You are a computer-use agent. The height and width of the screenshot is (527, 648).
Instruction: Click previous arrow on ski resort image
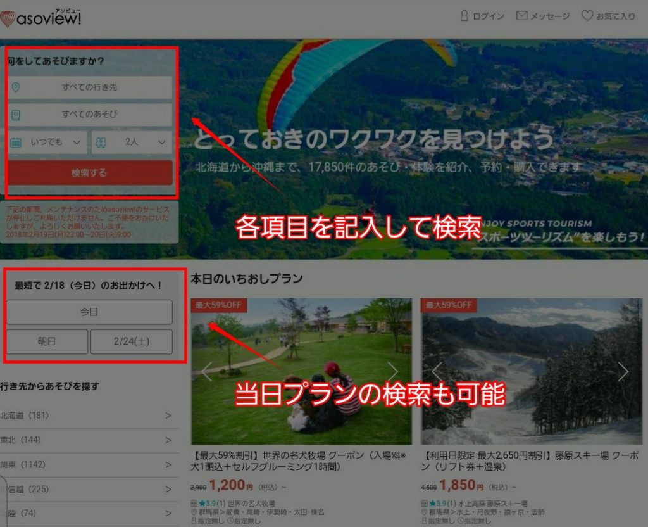[437, 371]
